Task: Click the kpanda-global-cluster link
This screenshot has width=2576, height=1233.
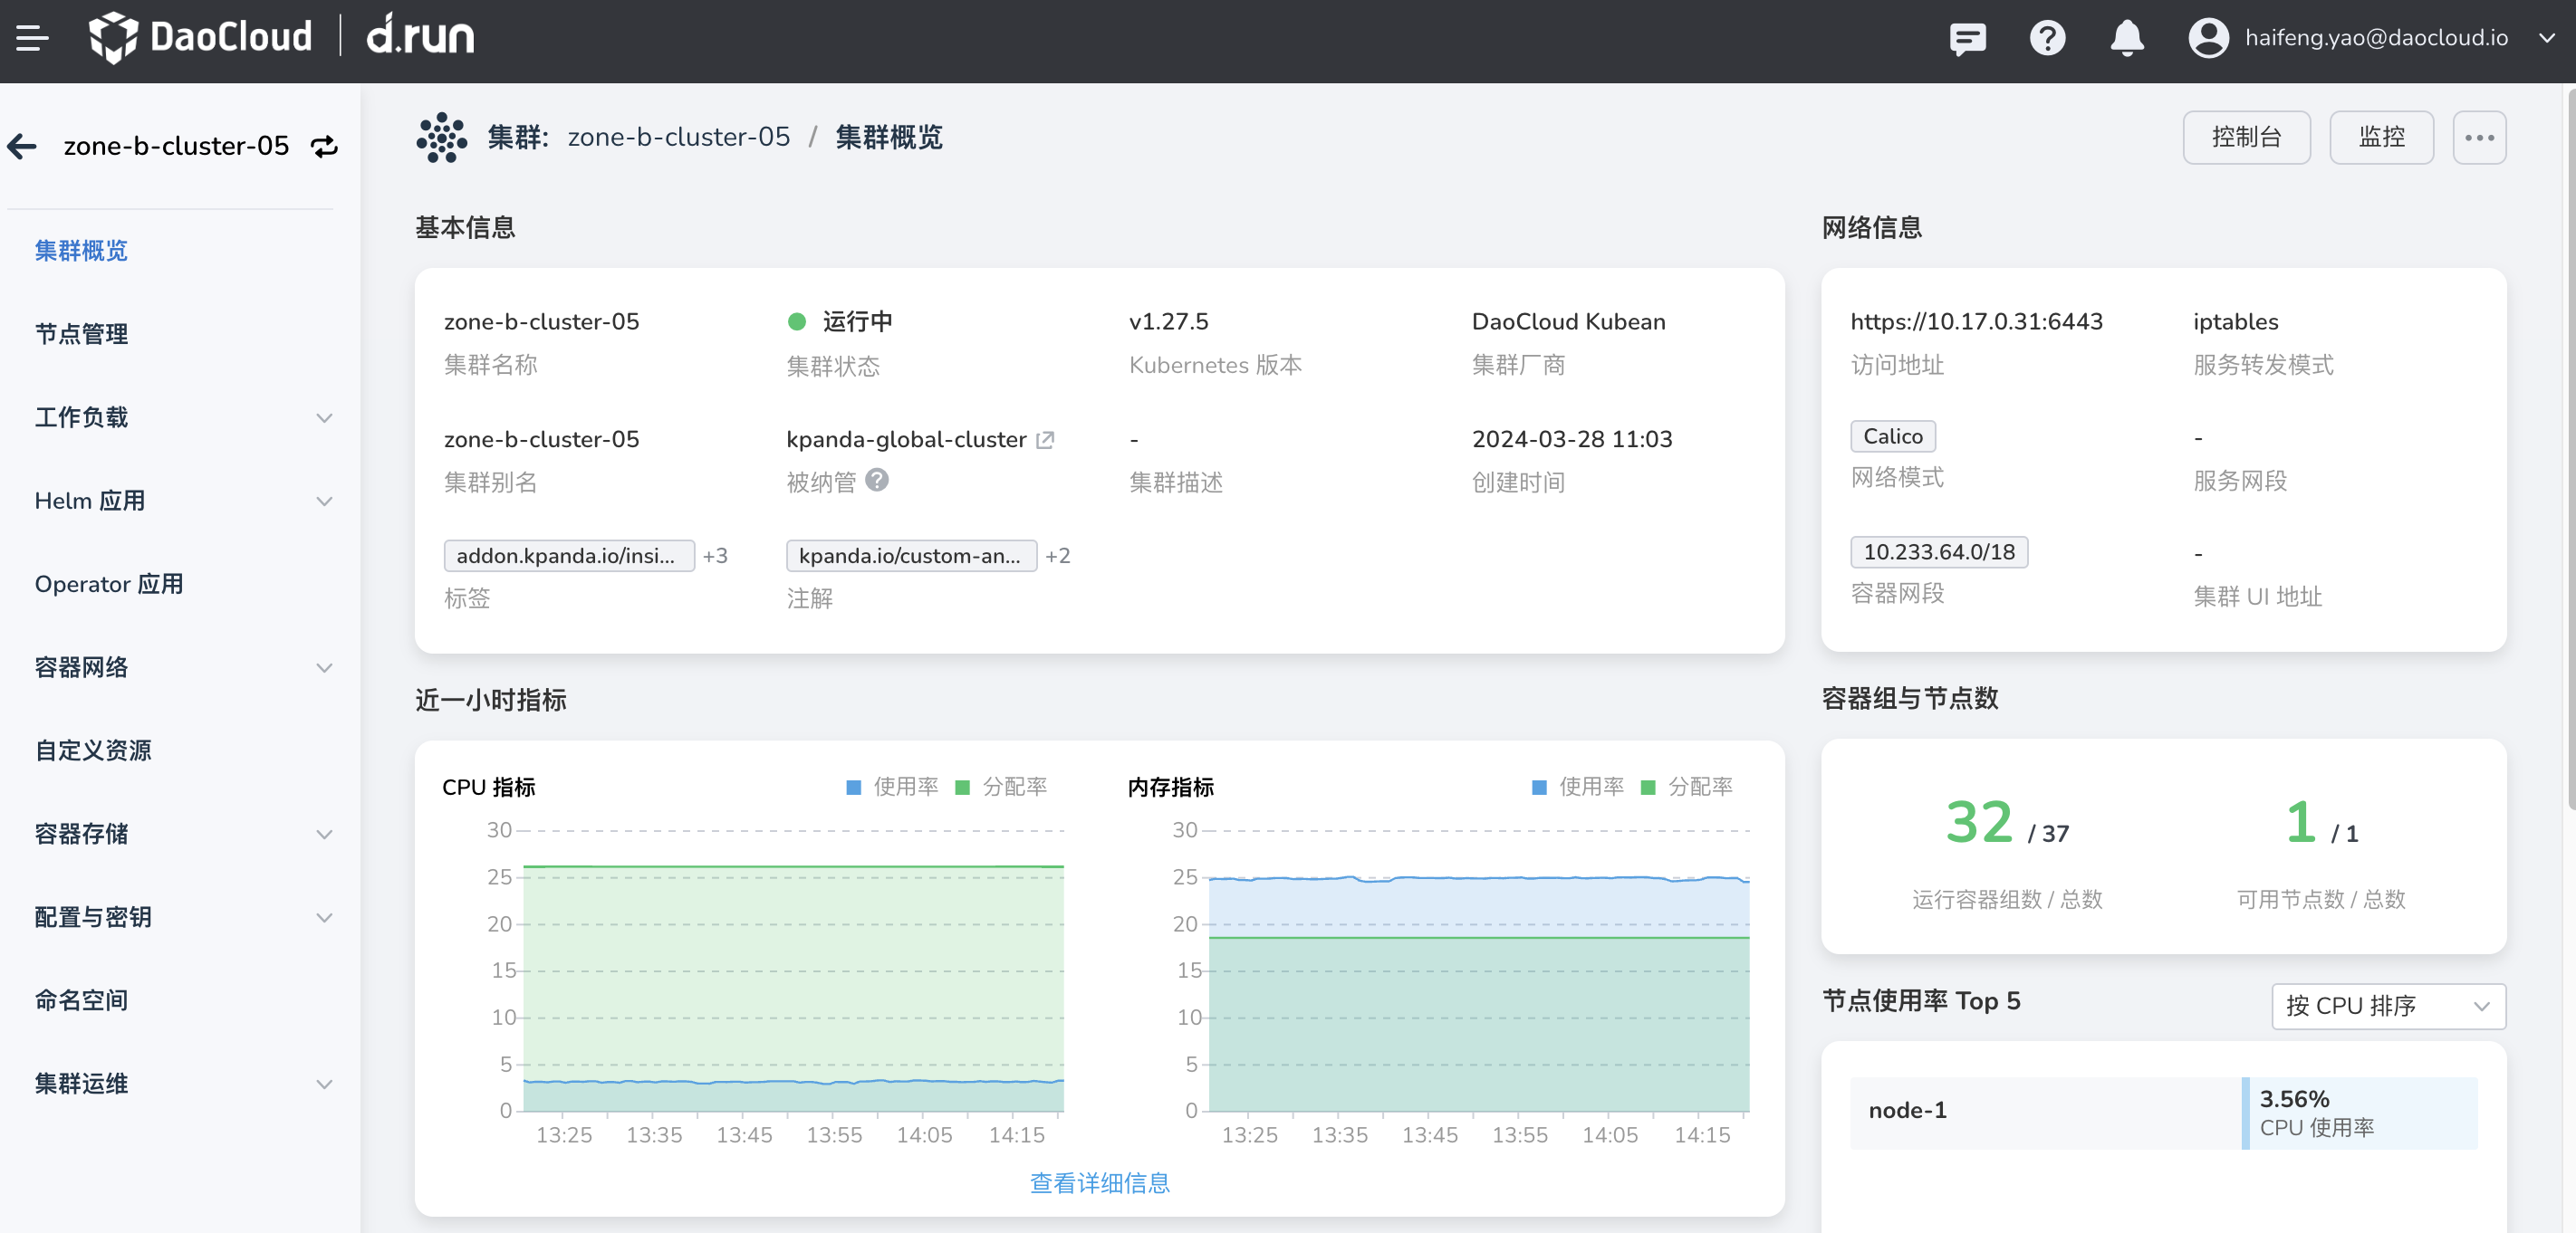Action: coord(906,440)
